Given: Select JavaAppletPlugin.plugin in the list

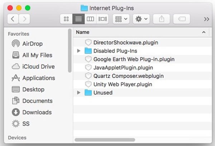Looking at the screenshot, I should point(123,67).
